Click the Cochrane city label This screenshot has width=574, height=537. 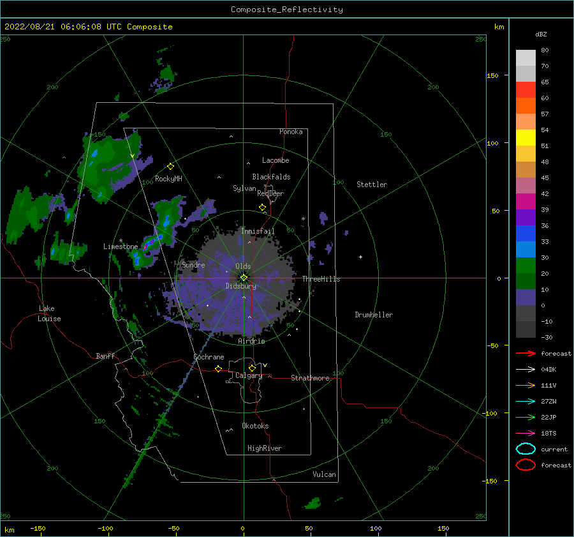tap(209, 357)
